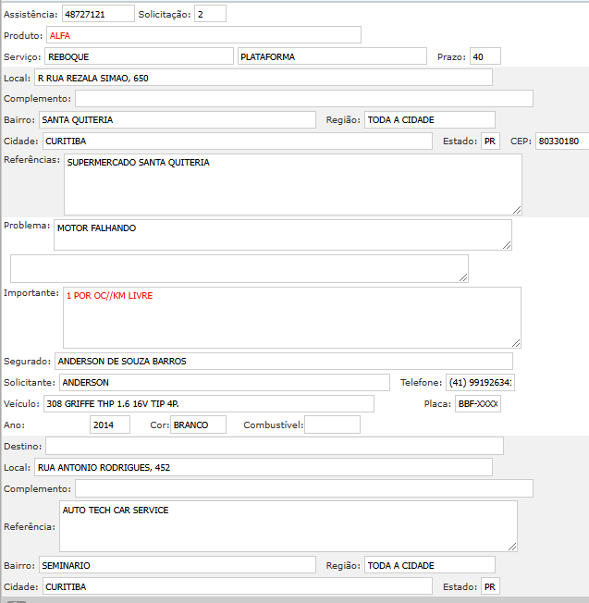Click the Serviço field containing REBOQUE
This screenshot has height=603, width=589.
point(139,56)
